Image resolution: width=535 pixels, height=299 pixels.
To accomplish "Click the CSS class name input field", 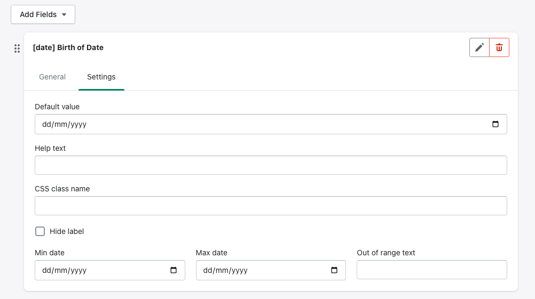I will click(x=271, y=206).
